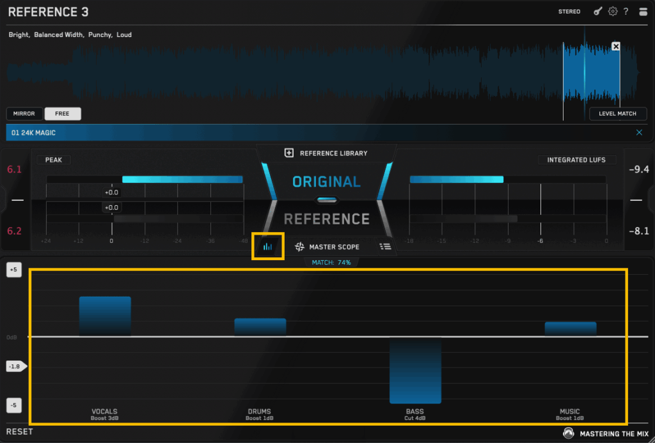Open the REFERENCE LIBRARY
The width and height of the screenshot is (655, 443).
[x=333, y=153]
